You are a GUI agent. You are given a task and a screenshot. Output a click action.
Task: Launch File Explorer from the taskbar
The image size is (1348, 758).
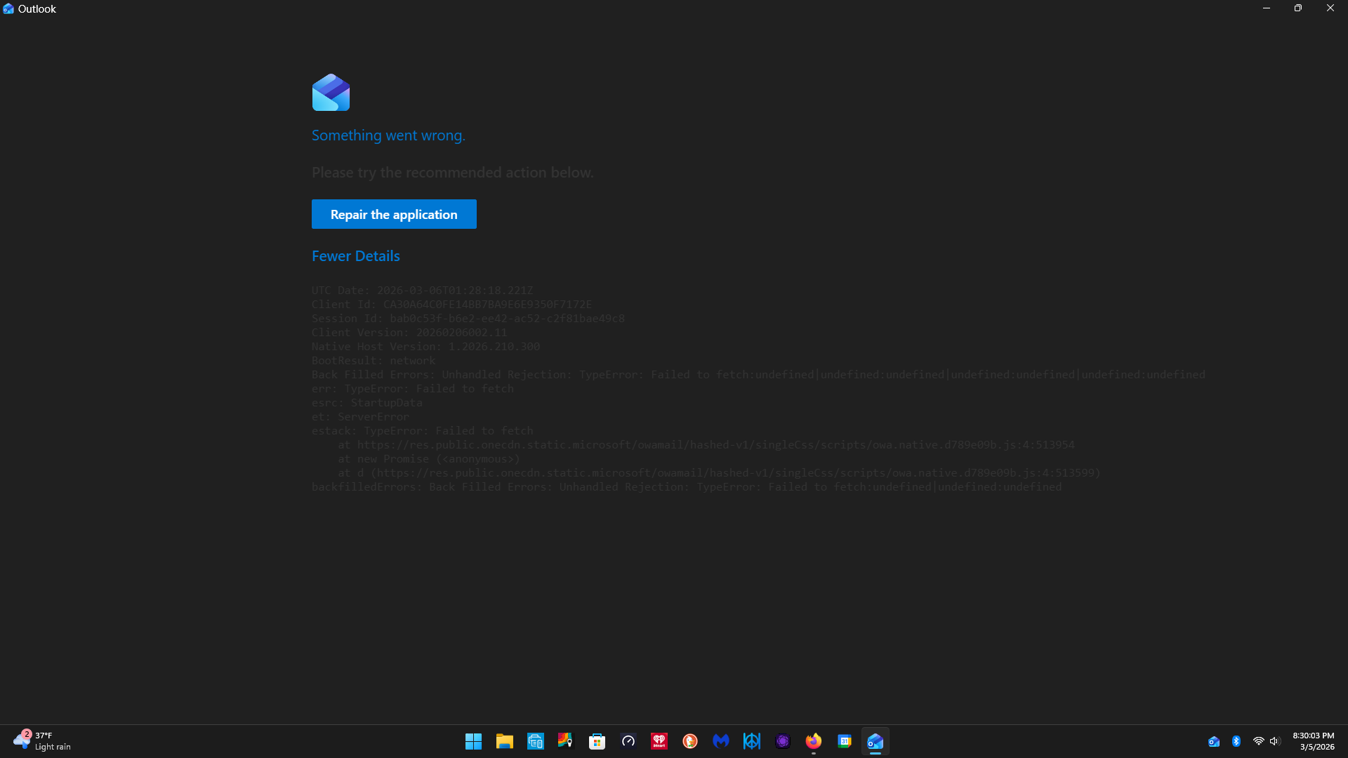[x=504, y=741]
